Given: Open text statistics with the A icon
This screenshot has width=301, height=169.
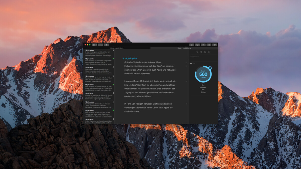Looking at the screenshot, I should 209,45.
